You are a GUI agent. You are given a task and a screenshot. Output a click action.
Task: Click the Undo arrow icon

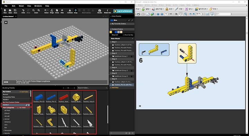click(23, 10)
